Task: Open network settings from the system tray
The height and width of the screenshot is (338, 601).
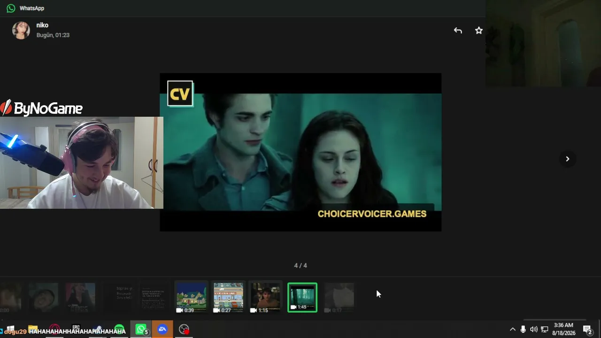Action: click(545, 330)
